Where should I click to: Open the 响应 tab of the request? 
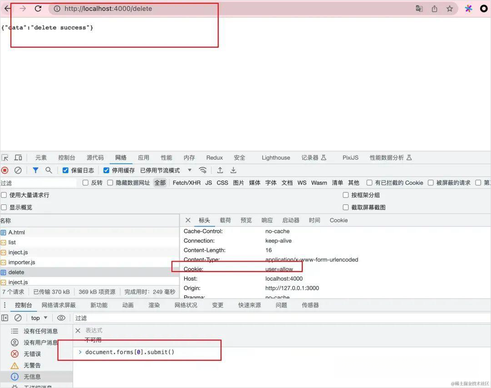click(x=267, y=220)
